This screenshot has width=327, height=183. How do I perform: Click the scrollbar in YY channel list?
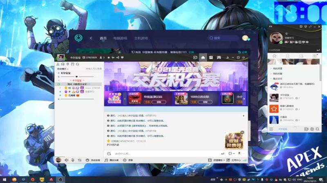320,73
